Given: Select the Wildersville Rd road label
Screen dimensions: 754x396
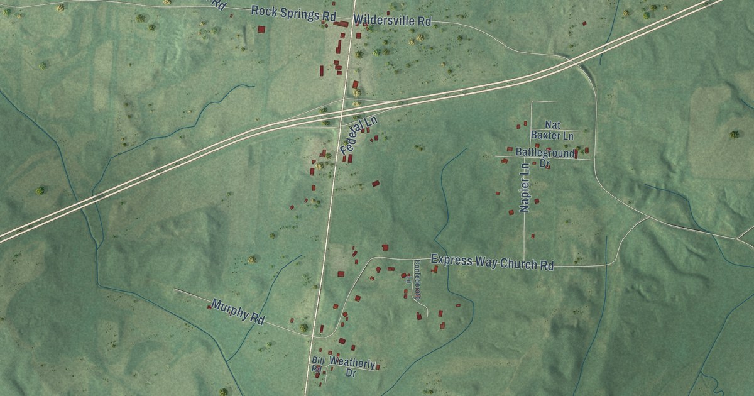Looking at the screenshot, I should tap(393, 20).
